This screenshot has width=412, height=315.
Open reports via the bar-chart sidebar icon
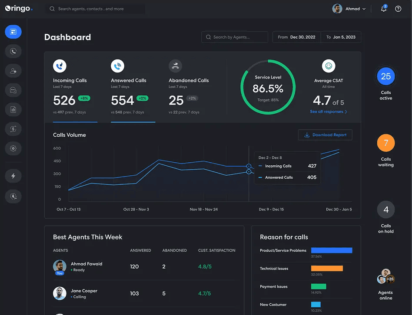tap(13, 109)
